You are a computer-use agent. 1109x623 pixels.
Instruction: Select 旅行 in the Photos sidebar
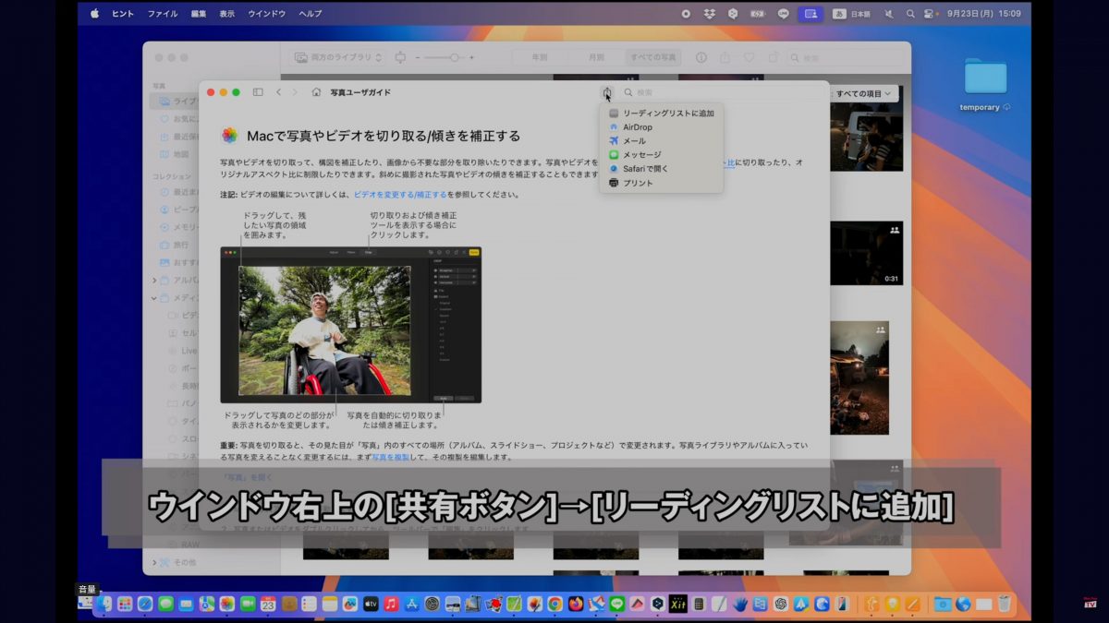(x=181, y=245)
